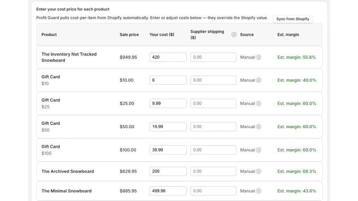Click supplier shipping field for The Archived Snowboard
358x201 pixels.
coord(213,172)
